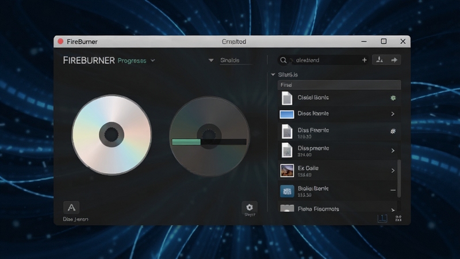460x259 pixels.
Task: Open the Ex Calle photo thumbnail
Action: tap(287, 170)
